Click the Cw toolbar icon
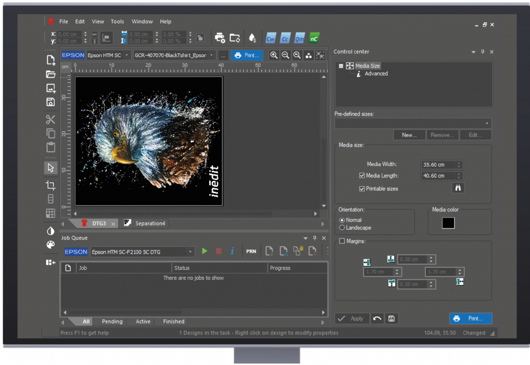 (270, 38)
